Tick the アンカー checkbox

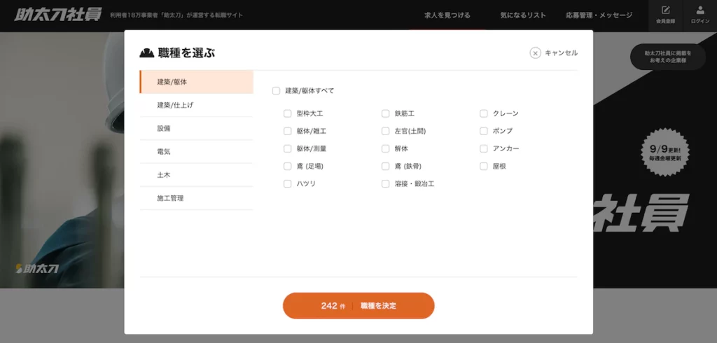483,148
